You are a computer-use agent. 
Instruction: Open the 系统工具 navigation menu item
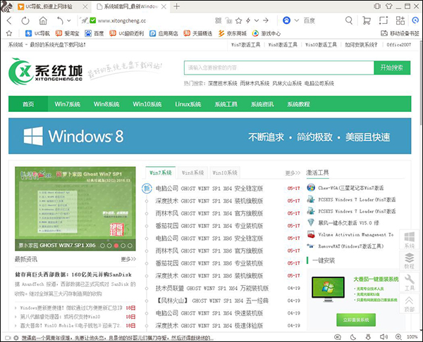(x=226, y=104)
